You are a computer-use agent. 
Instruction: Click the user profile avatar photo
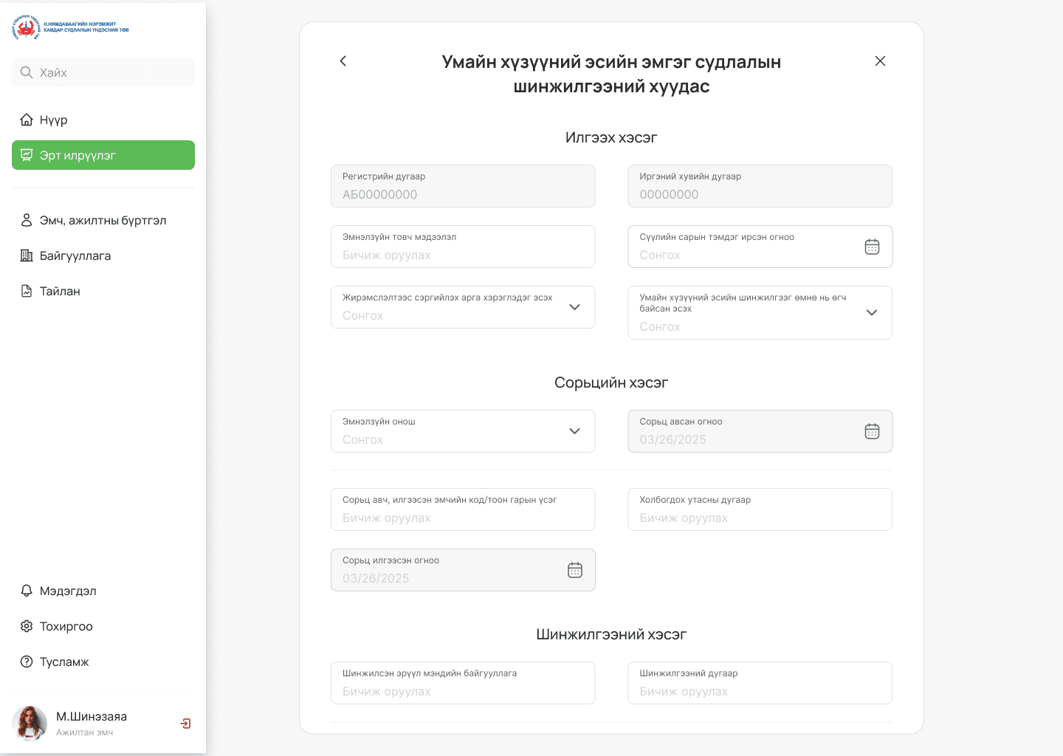30,723
